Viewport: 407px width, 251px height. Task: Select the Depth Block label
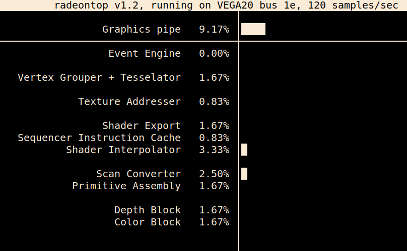[148, 210]
